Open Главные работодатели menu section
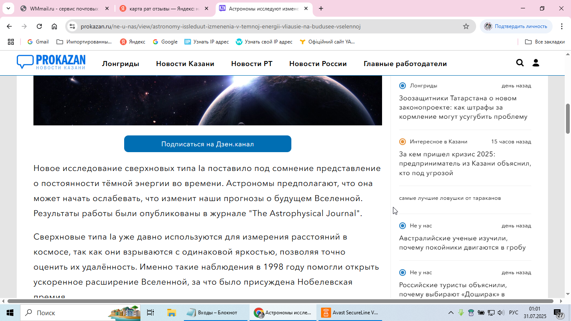This screenshot has height=321, width=571. (405, 64)
